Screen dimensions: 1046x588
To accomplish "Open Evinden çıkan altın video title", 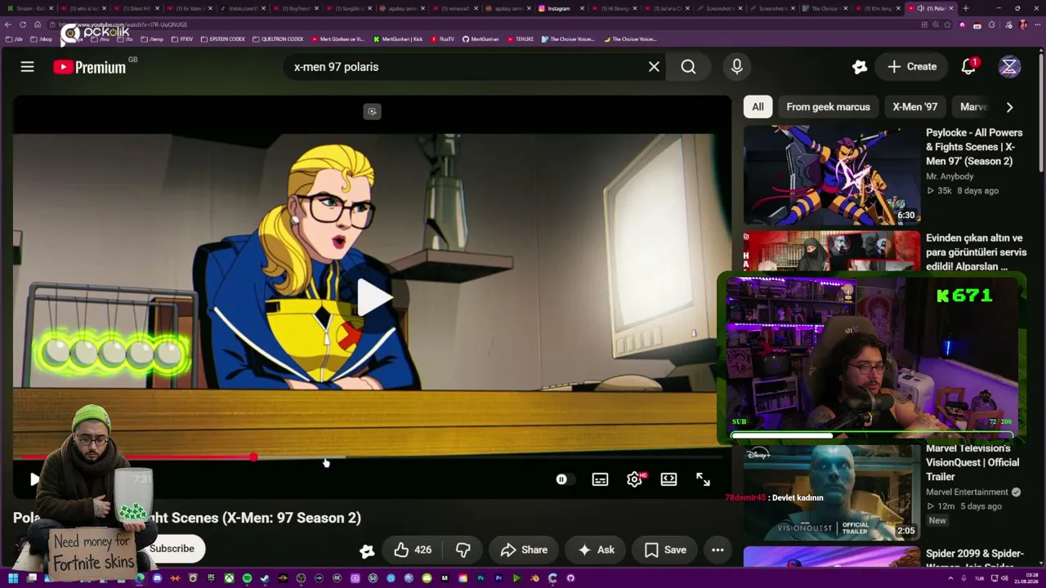I will (x=976, y=252).
